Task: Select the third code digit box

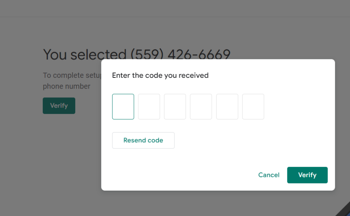Action: [x=175, y=107]
